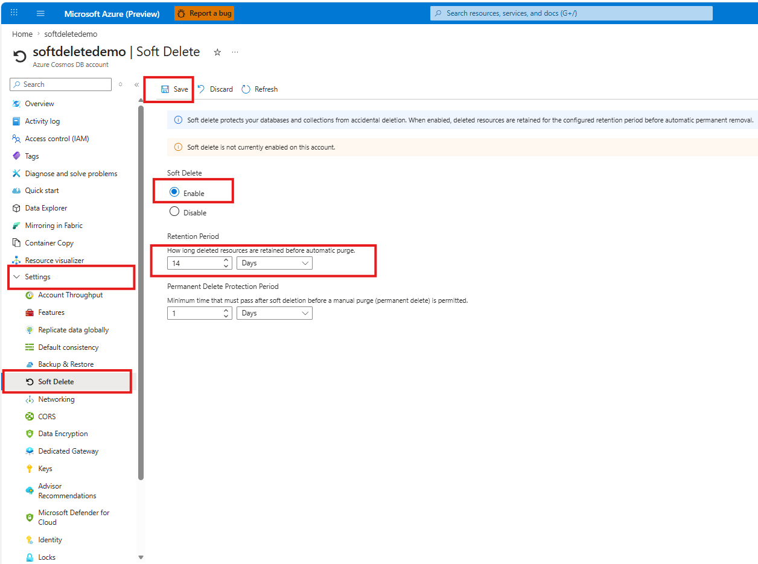Click the Dedicated Gateway icon

[30, 451]
